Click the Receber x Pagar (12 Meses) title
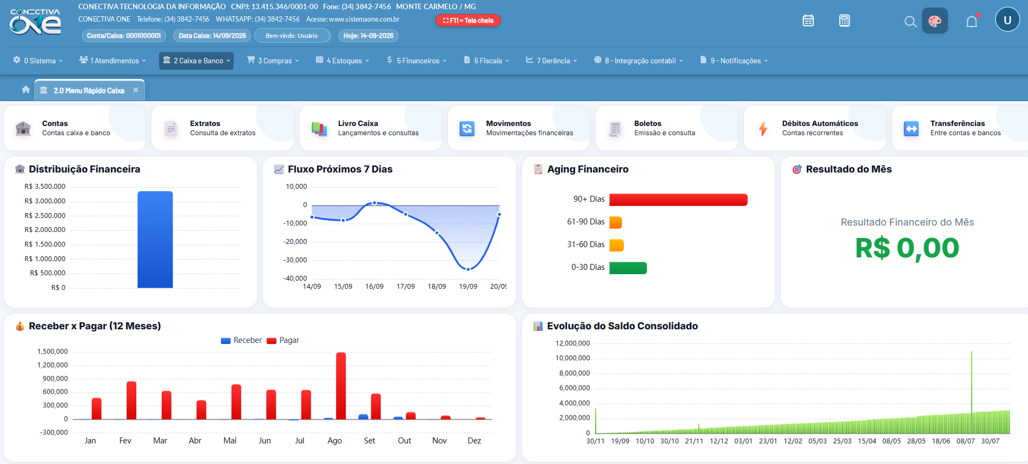This screenshot has height=464, width=1028. pyautogui.click(x=95, y=326)
